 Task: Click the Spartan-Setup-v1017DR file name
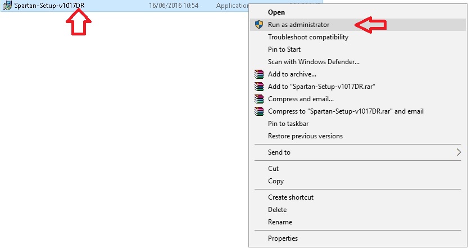point(49,6)
